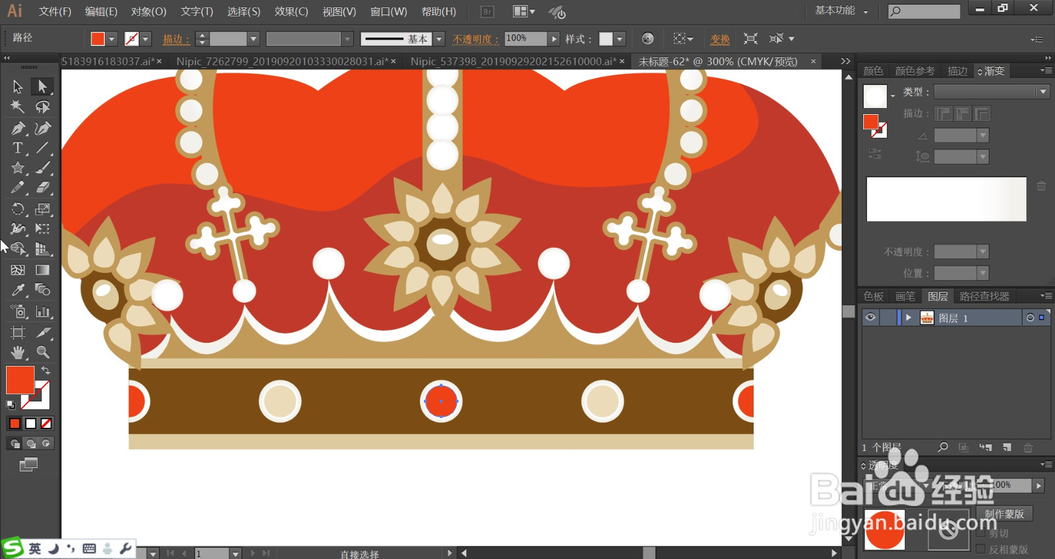Choose Draw Inside mode in toolbox
Image resolution: width=1055 pixels, height=559 pixels.
45,444
